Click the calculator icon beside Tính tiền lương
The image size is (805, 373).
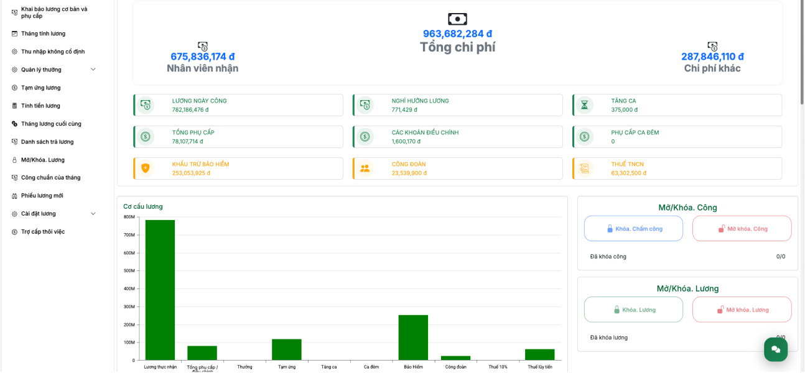point(14,106)
